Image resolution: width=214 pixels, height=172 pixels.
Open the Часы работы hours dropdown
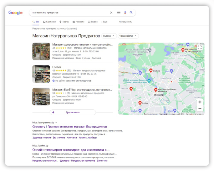click(128, 36)
